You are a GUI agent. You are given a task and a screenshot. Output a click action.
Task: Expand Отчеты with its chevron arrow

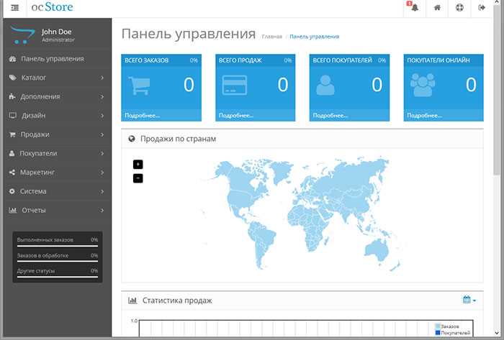[102, 211]
